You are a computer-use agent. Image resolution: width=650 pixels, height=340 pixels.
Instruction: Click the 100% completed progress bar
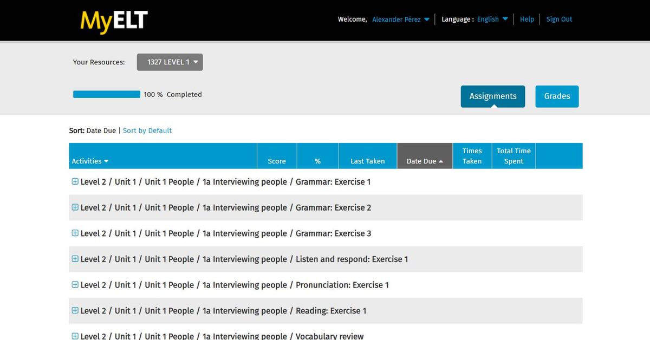coord(107,94)
